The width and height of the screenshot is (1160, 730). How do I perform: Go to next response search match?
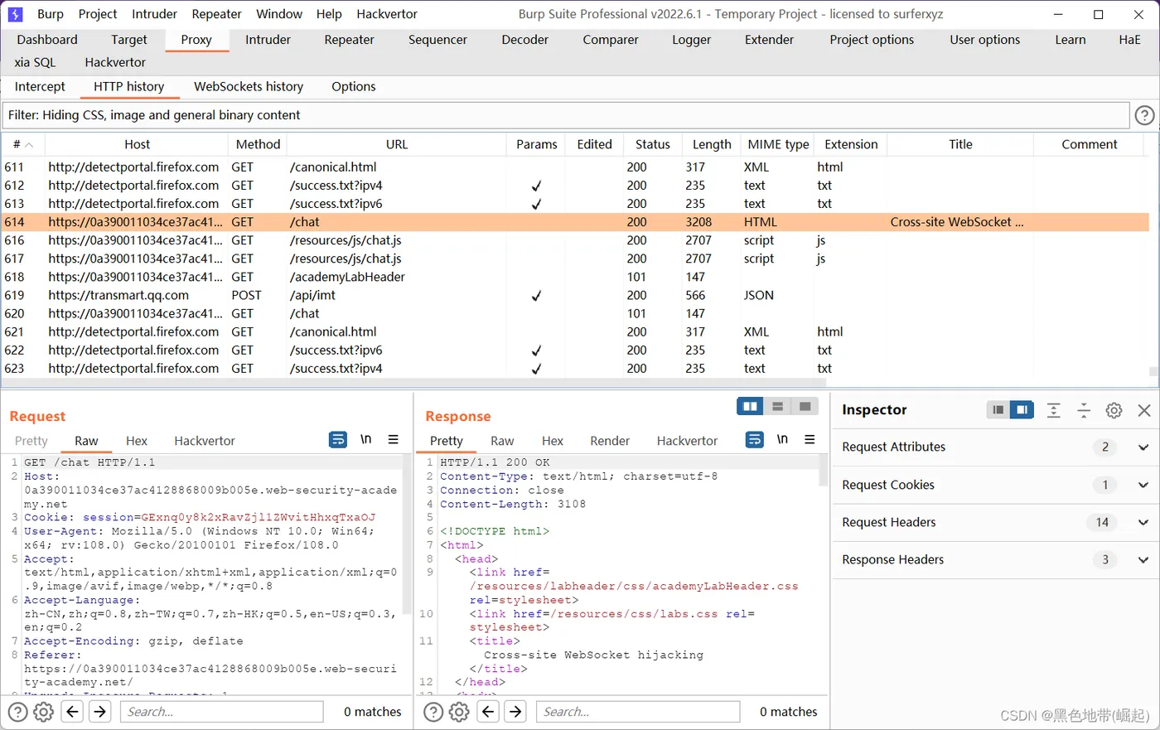tap(515, 712)
